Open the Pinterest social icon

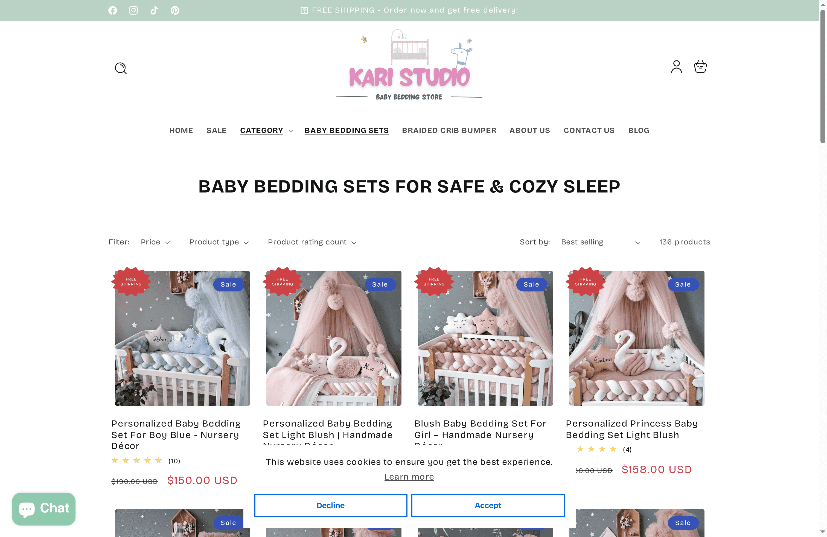click(x=175, y=10)
